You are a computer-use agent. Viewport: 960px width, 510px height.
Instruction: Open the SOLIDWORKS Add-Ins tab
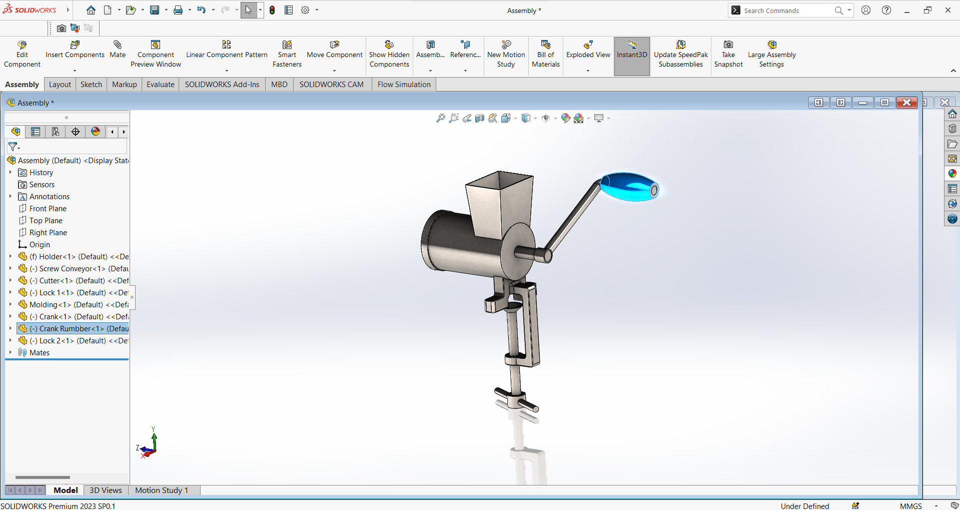[222, 85]
